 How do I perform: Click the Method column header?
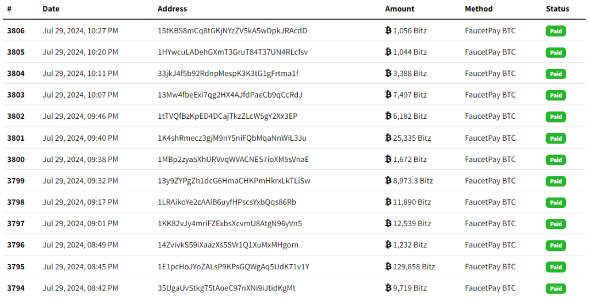pyautogui.click(x=479, y=9)
